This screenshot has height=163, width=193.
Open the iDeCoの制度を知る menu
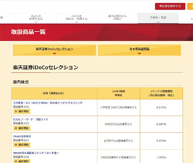pos(36,18)
